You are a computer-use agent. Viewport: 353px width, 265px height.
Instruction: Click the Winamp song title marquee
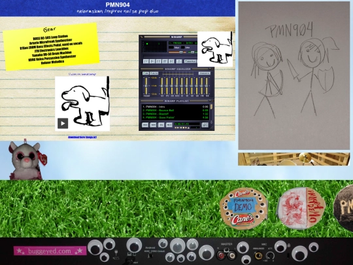[x=183, y=43]
